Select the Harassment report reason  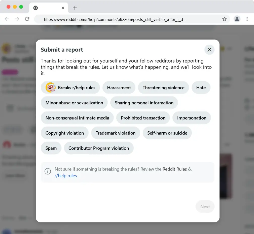[119, 88]
